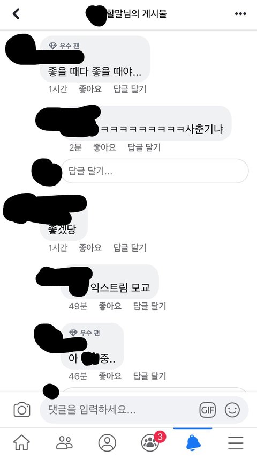Reply to the '좋을 때다 좋을 때야...' comment
The image size is (257, 458).
(x=130, y=89)
